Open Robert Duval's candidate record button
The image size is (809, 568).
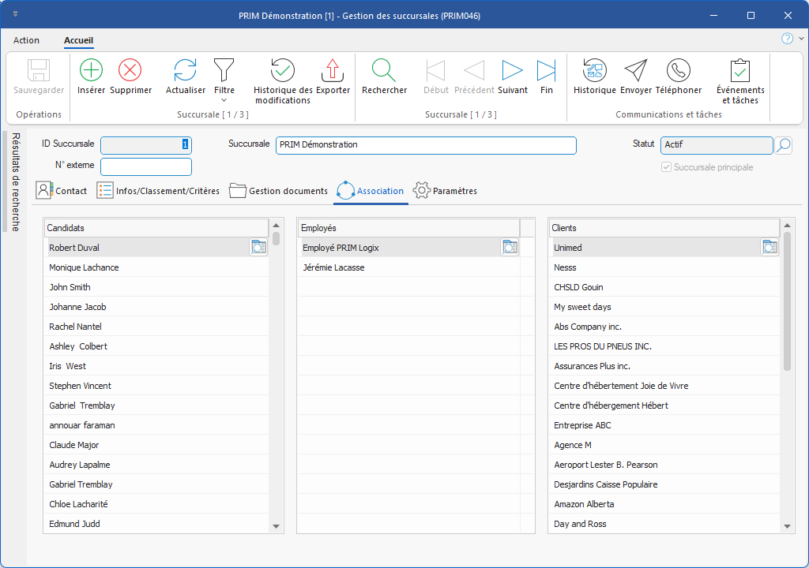(x=258, y=248)
